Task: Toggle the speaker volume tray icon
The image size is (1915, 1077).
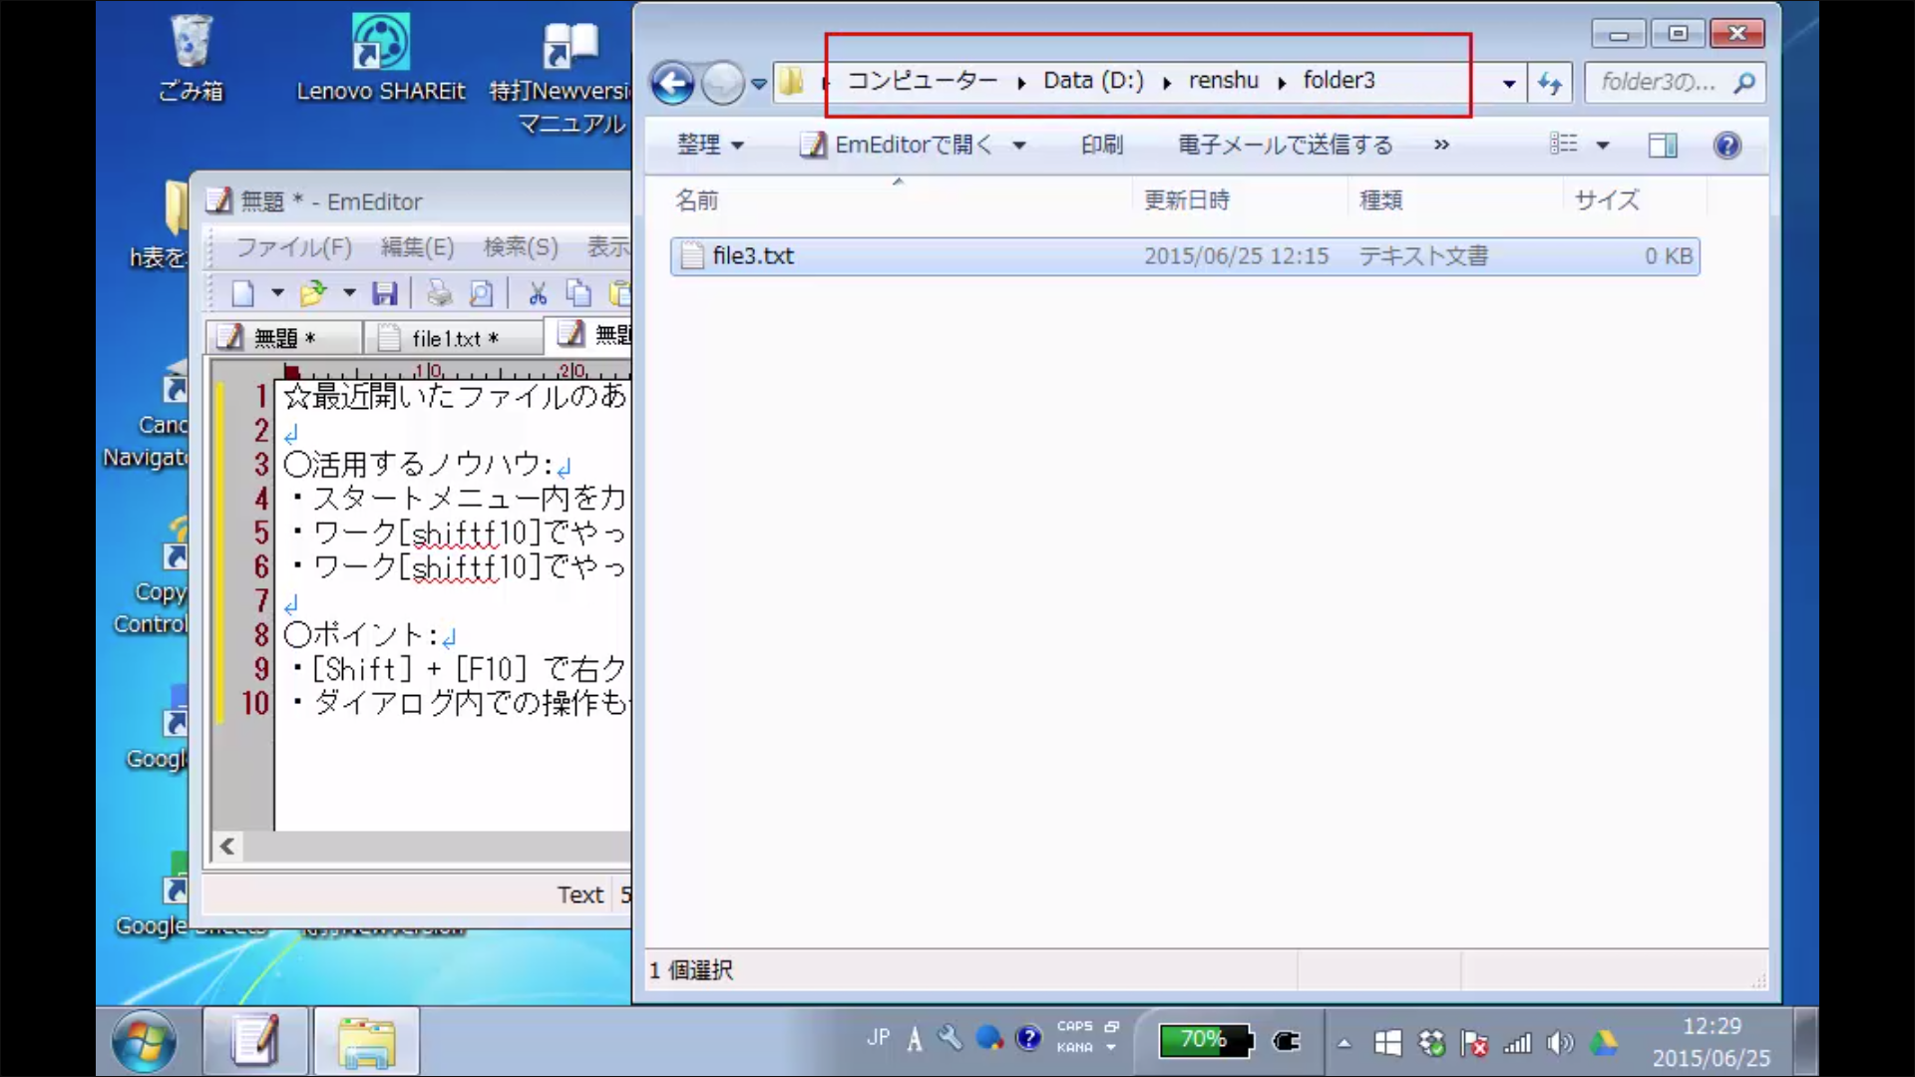Action: [1558, 1043]
